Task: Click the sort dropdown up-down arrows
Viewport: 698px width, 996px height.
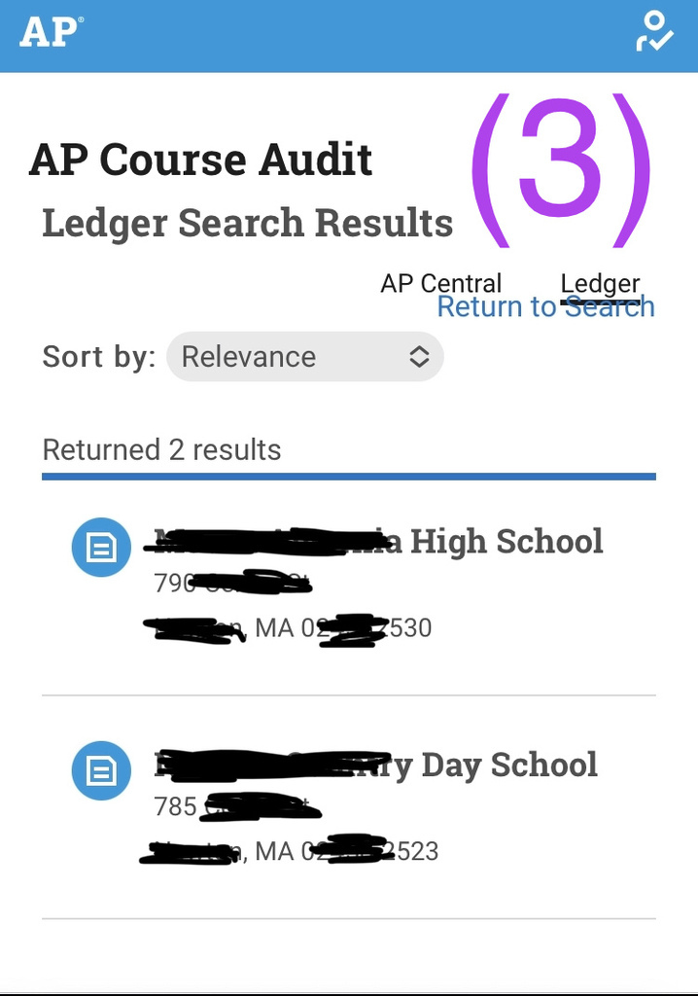Action: [x=419, y=356]
